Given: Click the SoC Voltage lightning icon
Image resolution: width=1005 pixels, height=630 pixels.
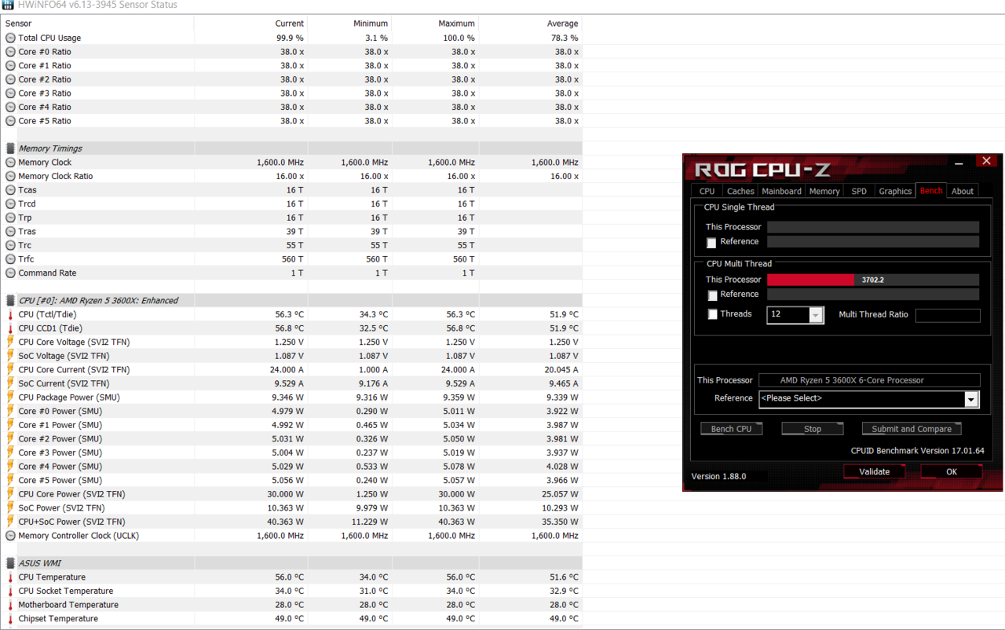Looking at the screenshot, I should [x=10, y=356].
